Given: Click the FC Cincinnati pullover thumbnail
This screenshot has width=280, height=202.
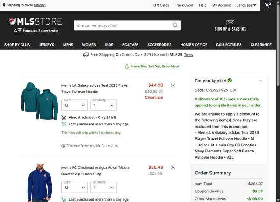Looking at the screenshot, I should click(39, 183).
